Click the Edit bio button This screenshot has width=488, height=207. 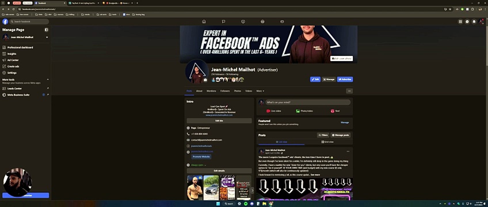pyautogui.click(x=219, y=121)
